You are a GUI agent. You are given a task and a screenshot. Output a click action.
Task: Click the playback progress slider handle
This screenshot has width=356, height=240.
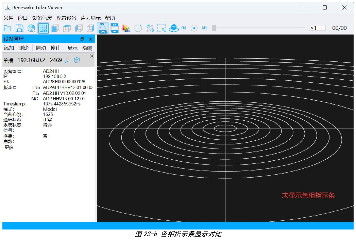(214, 28)
